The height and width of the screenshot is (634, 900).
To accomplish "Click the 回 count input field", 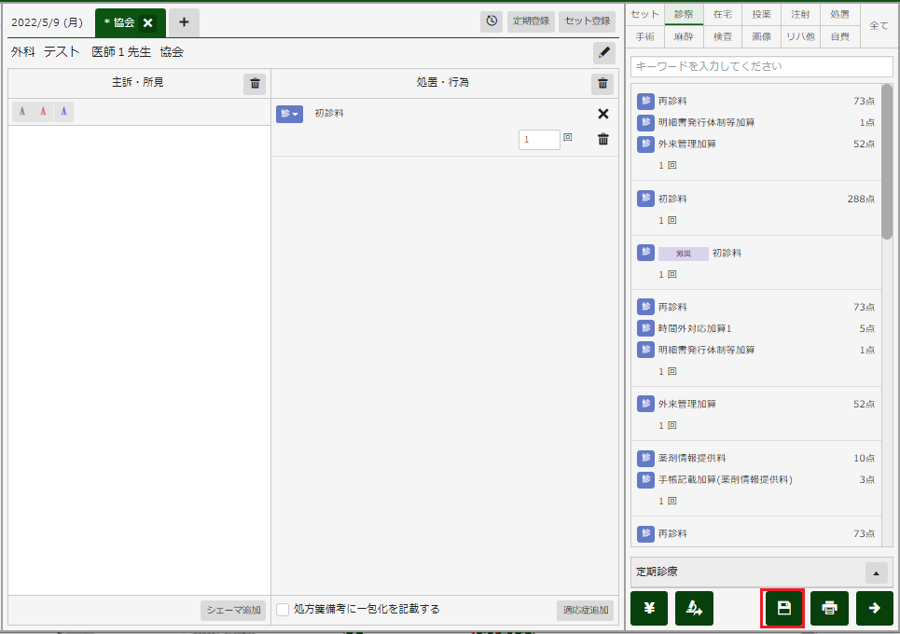I will click(539, 140).
